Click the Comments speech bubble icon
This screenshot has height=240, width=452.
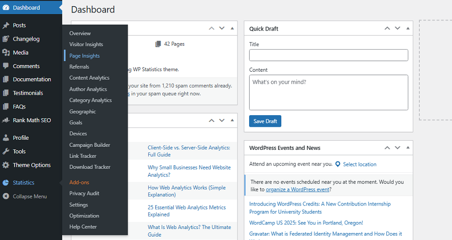coord(6,66)
